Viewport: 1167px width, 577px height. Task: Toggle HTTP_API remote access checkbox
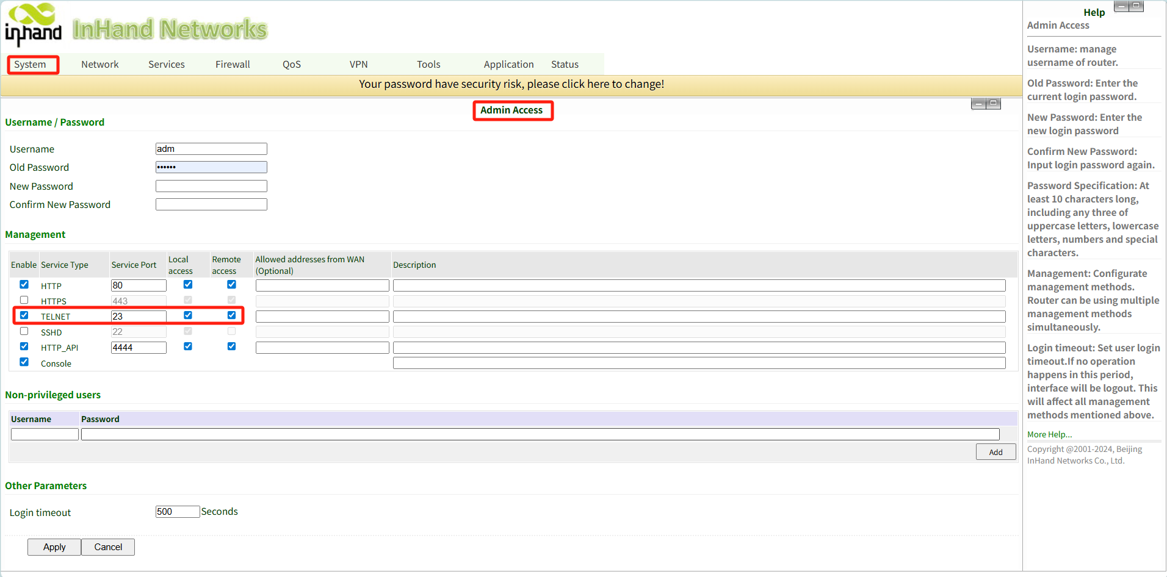(232, 346)
